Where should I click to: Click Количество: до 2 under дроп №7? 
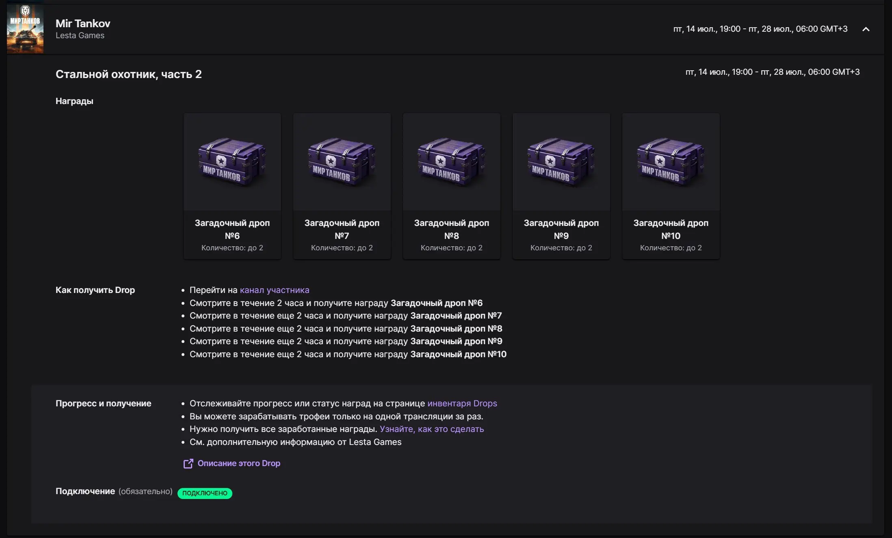pos(342,248)
